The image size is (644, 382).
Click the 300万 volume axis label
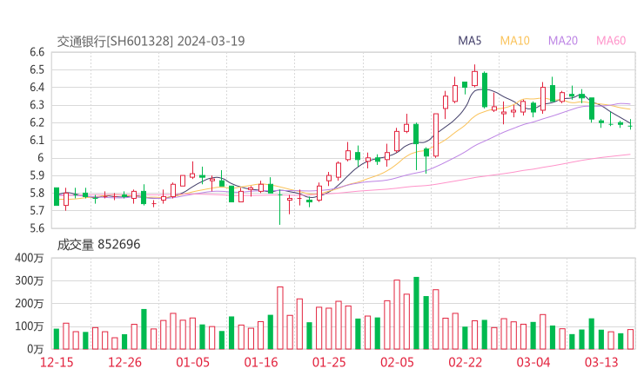coord(29,280)
